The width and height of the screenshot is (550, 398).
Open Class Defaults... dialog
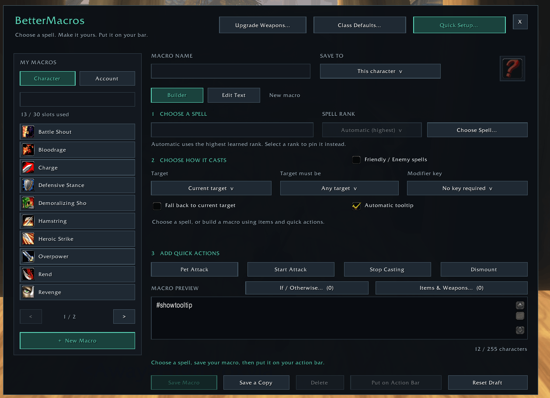[x=359, y=25]
